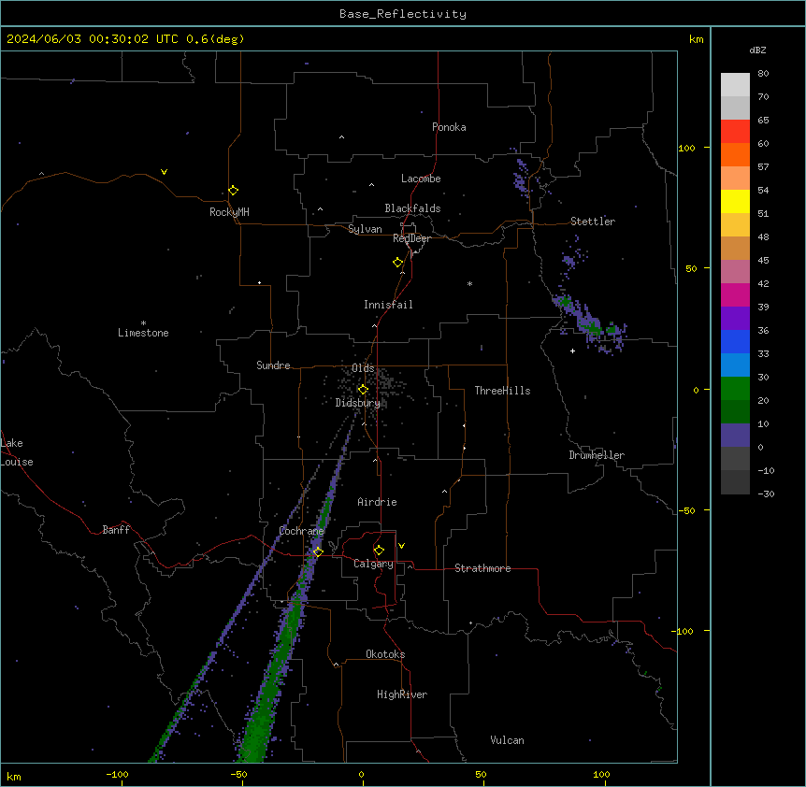Image resolution: width=806 pixels, height=787 pixels.
Task: Click the Vulcan label
Action: coord(508,740)
